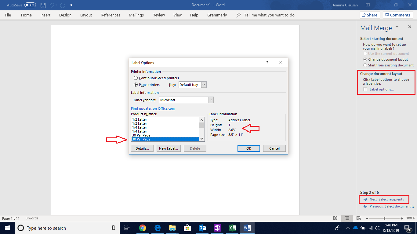
Task: Choose Change document layout radio option
Action: 365,59
